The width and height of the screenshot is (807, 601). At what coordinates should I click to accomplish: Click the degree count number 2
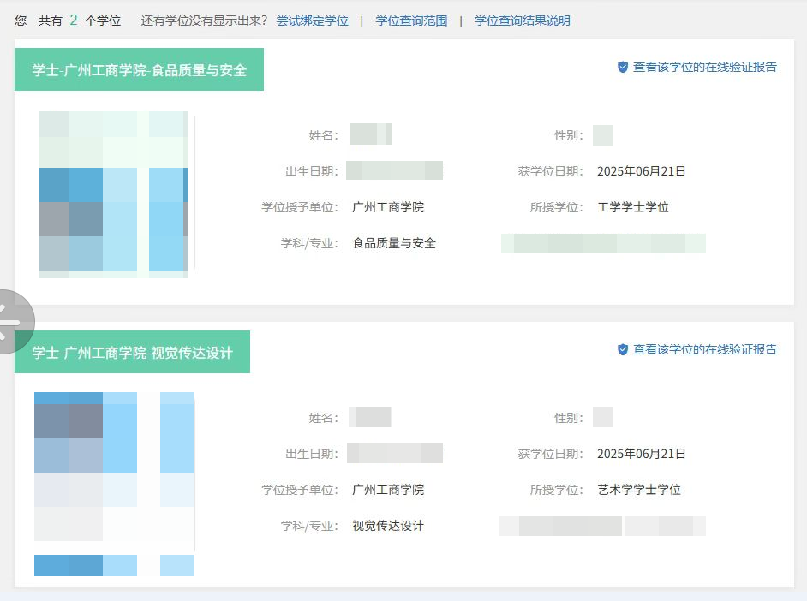74,21
